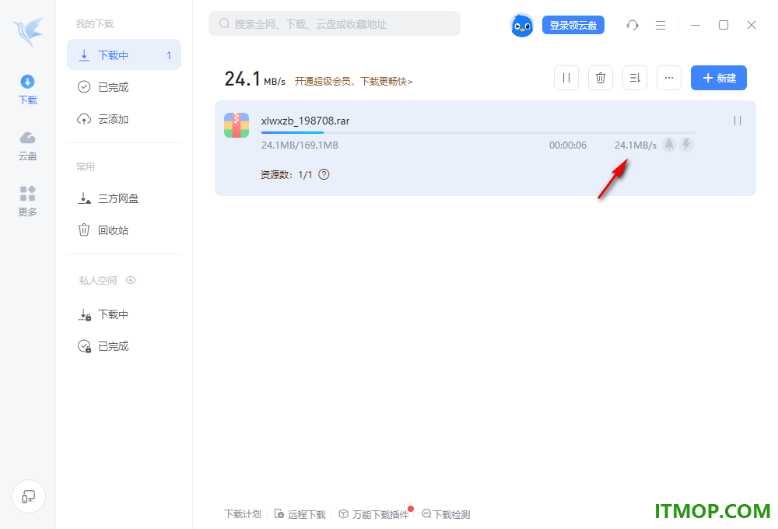Open 下载计划 at the bottom

(242, 514)
